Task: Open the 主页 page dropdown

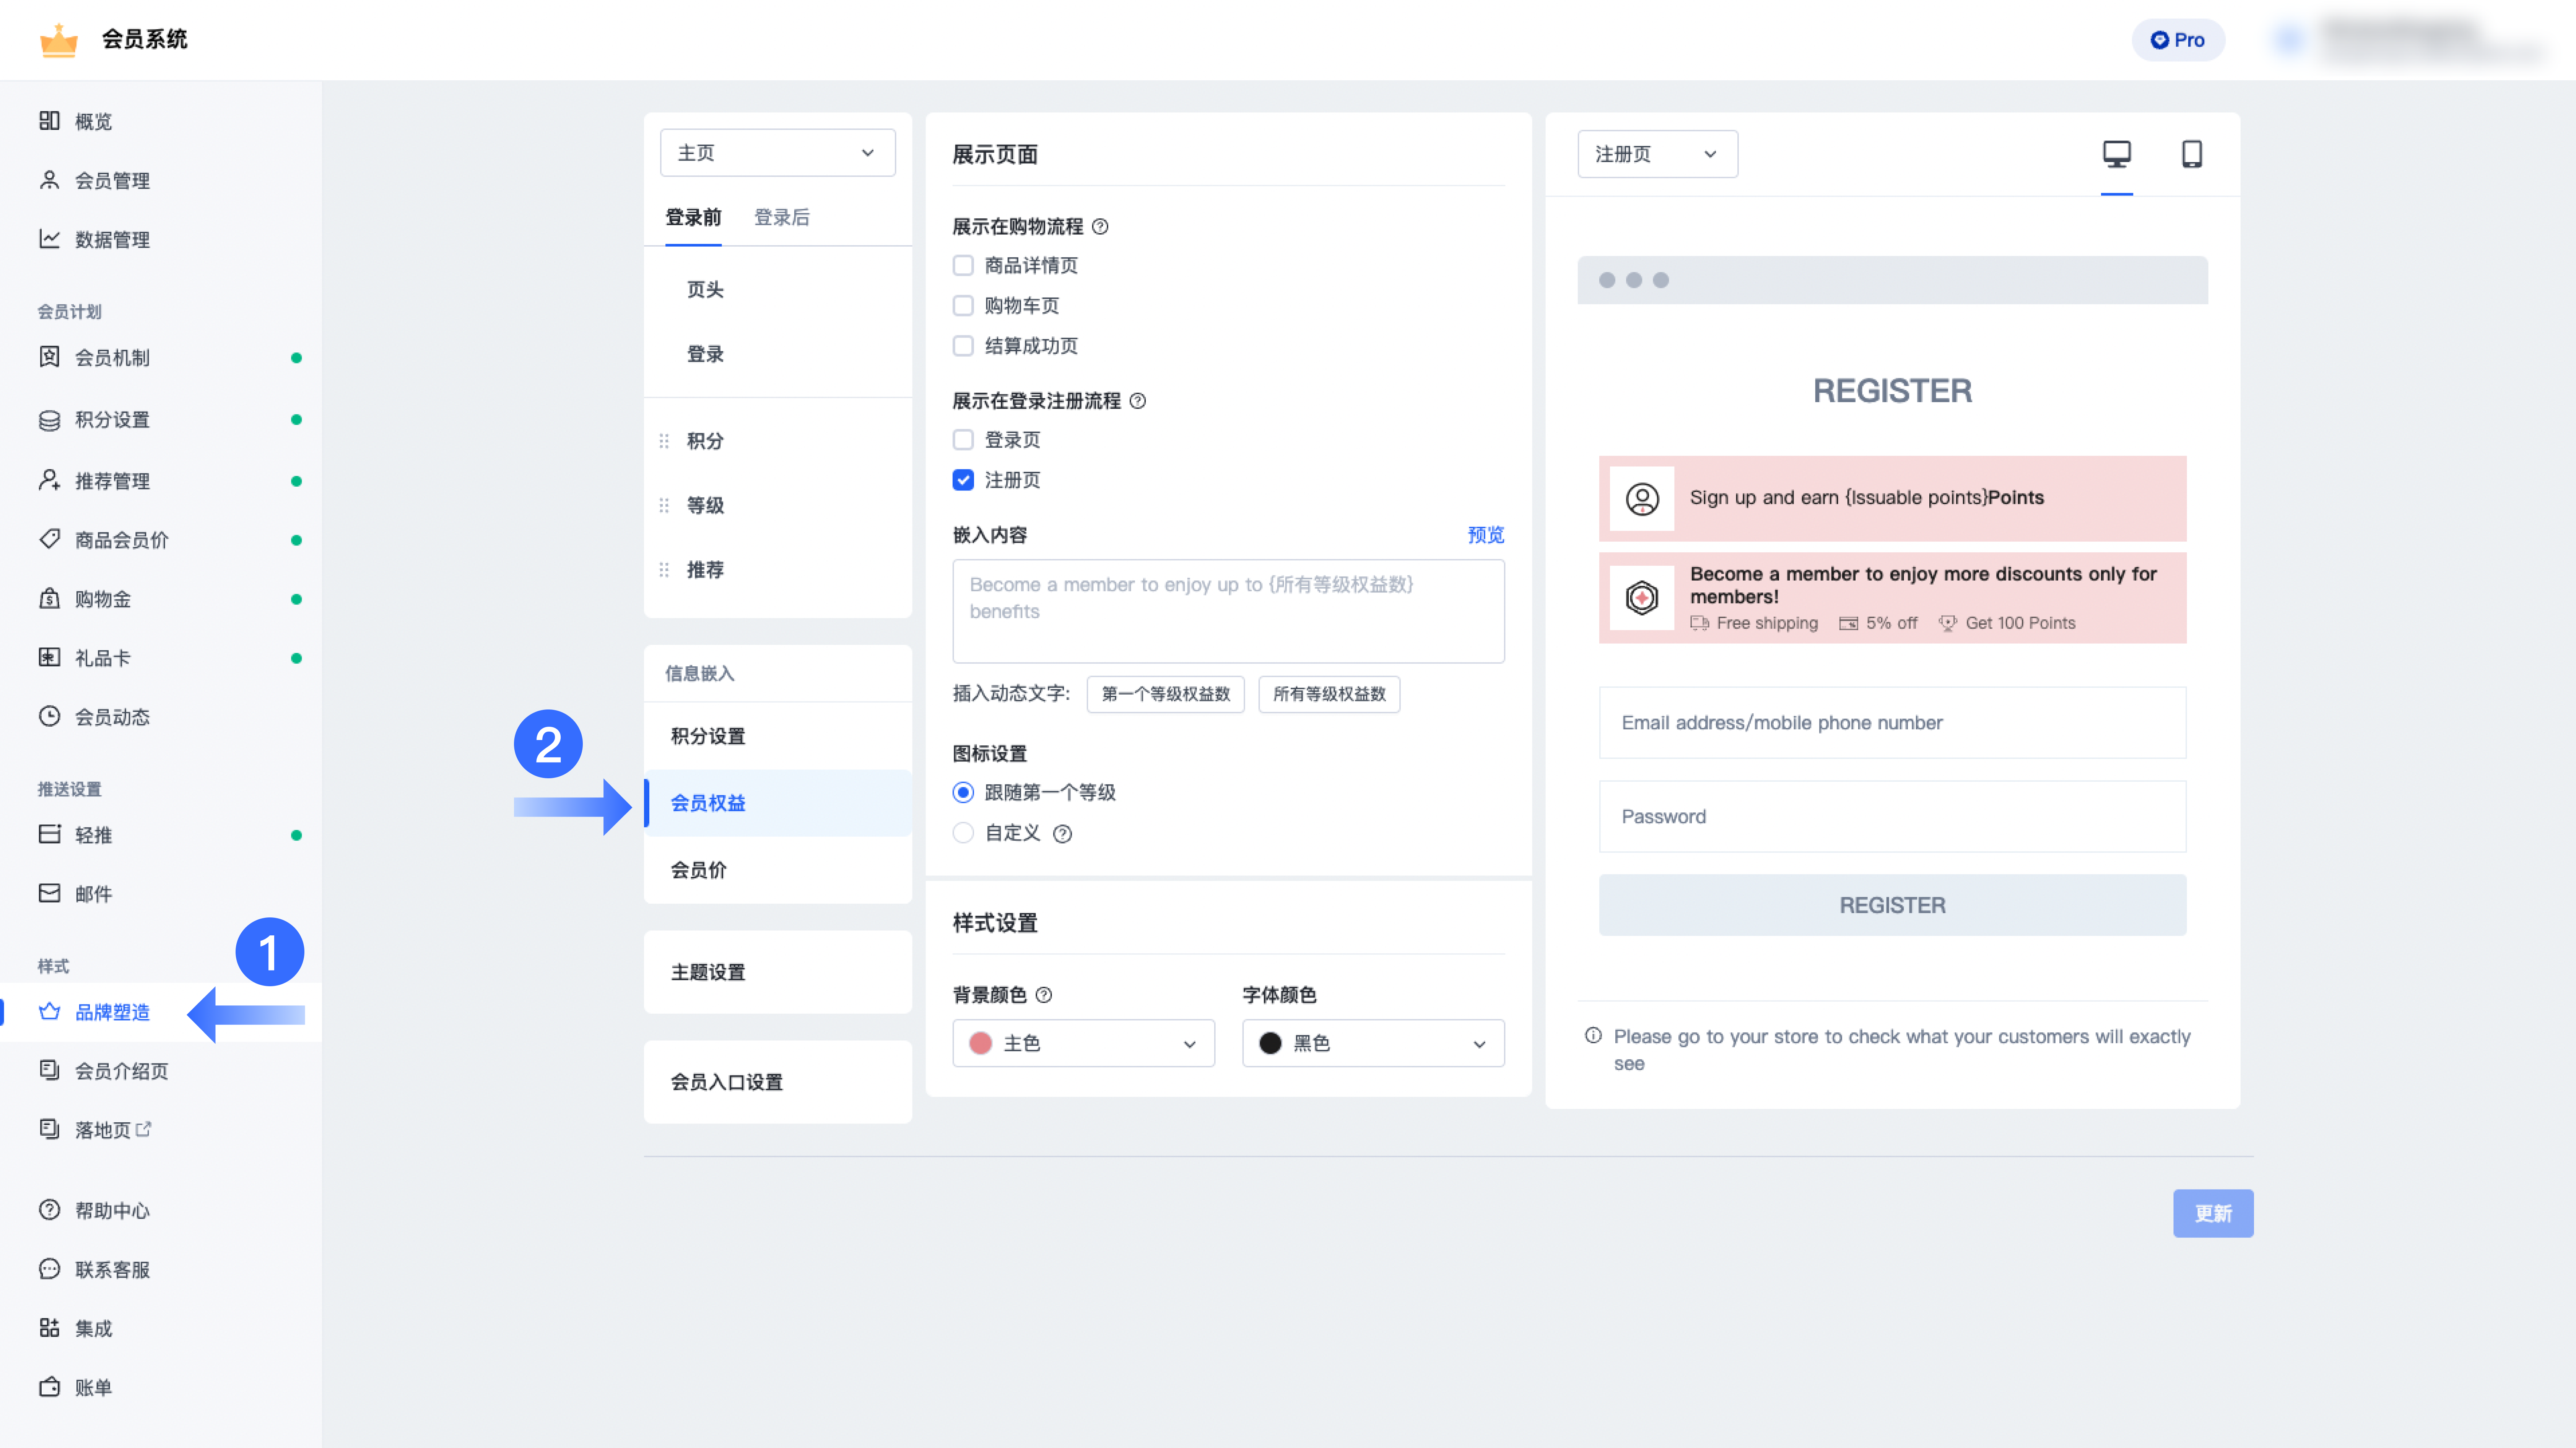Action: pyautogui.click(x=777, y=153)
